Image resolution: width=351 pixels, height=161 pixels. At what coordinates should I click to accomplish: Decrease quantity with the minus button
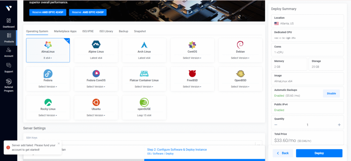tap(276, 125)
